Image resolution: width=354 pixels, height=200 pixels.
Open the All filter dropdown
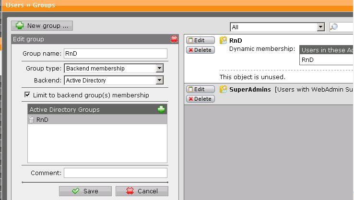(321, 27)
